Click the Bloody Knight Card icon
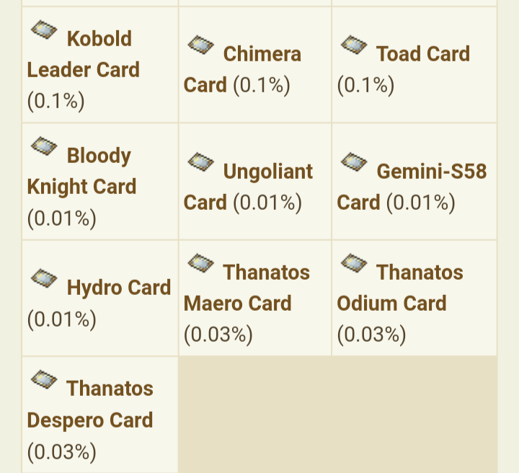Screen dimensions: 519x473 coord(44,146)
